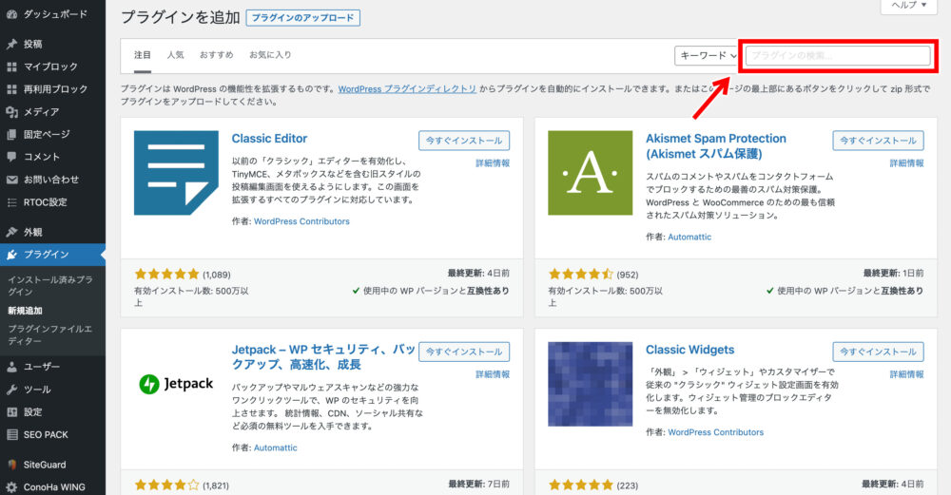Switch to the おすすめ tab

217,55
